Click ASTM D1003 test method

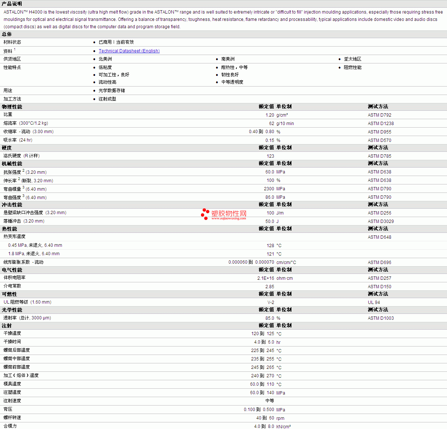pyautogui.click(x=381, y=318)
